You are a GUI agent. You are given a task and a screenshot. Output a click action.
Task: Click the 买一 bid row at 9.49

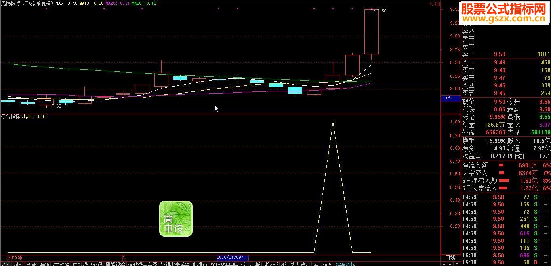506,62
